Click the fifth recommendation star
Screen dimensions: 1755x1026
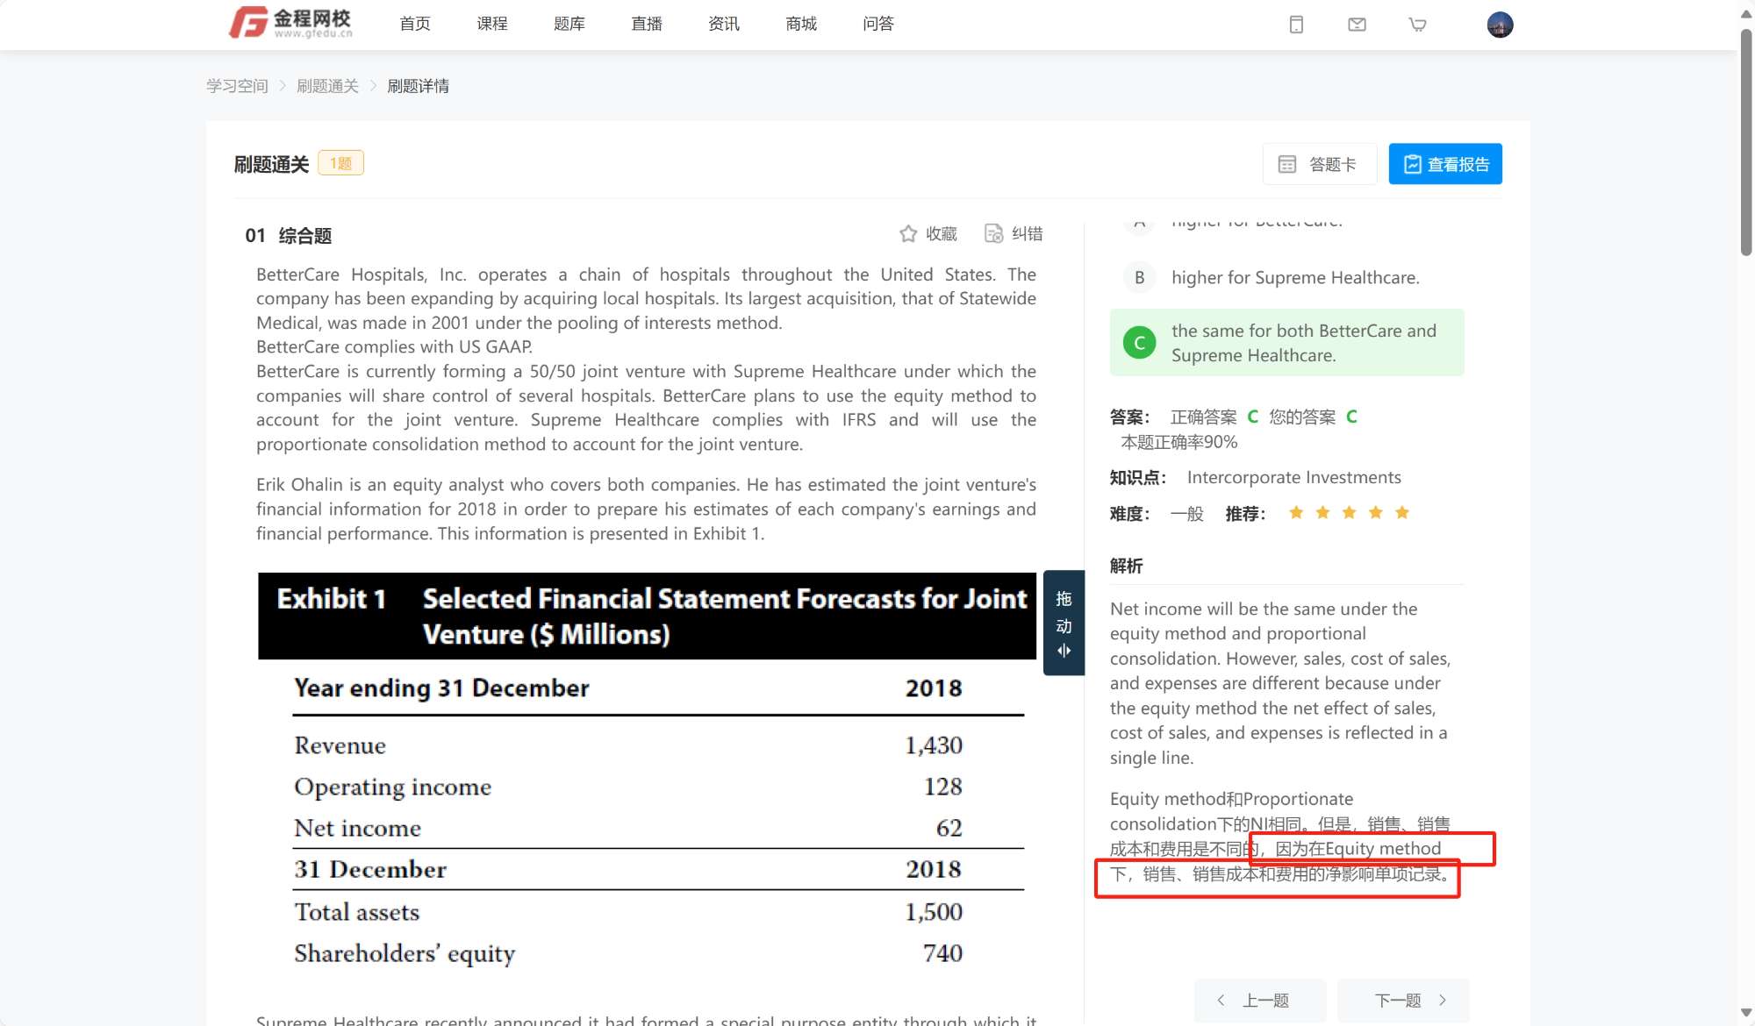(1402, 513)
